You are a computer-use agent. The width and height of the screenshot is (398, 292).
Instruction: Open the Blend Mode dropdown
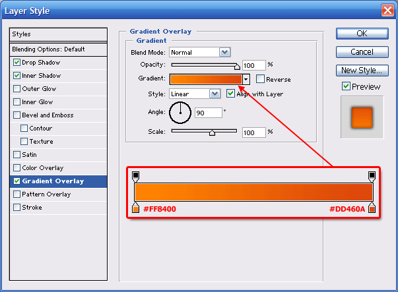click(x=224, y=52)
